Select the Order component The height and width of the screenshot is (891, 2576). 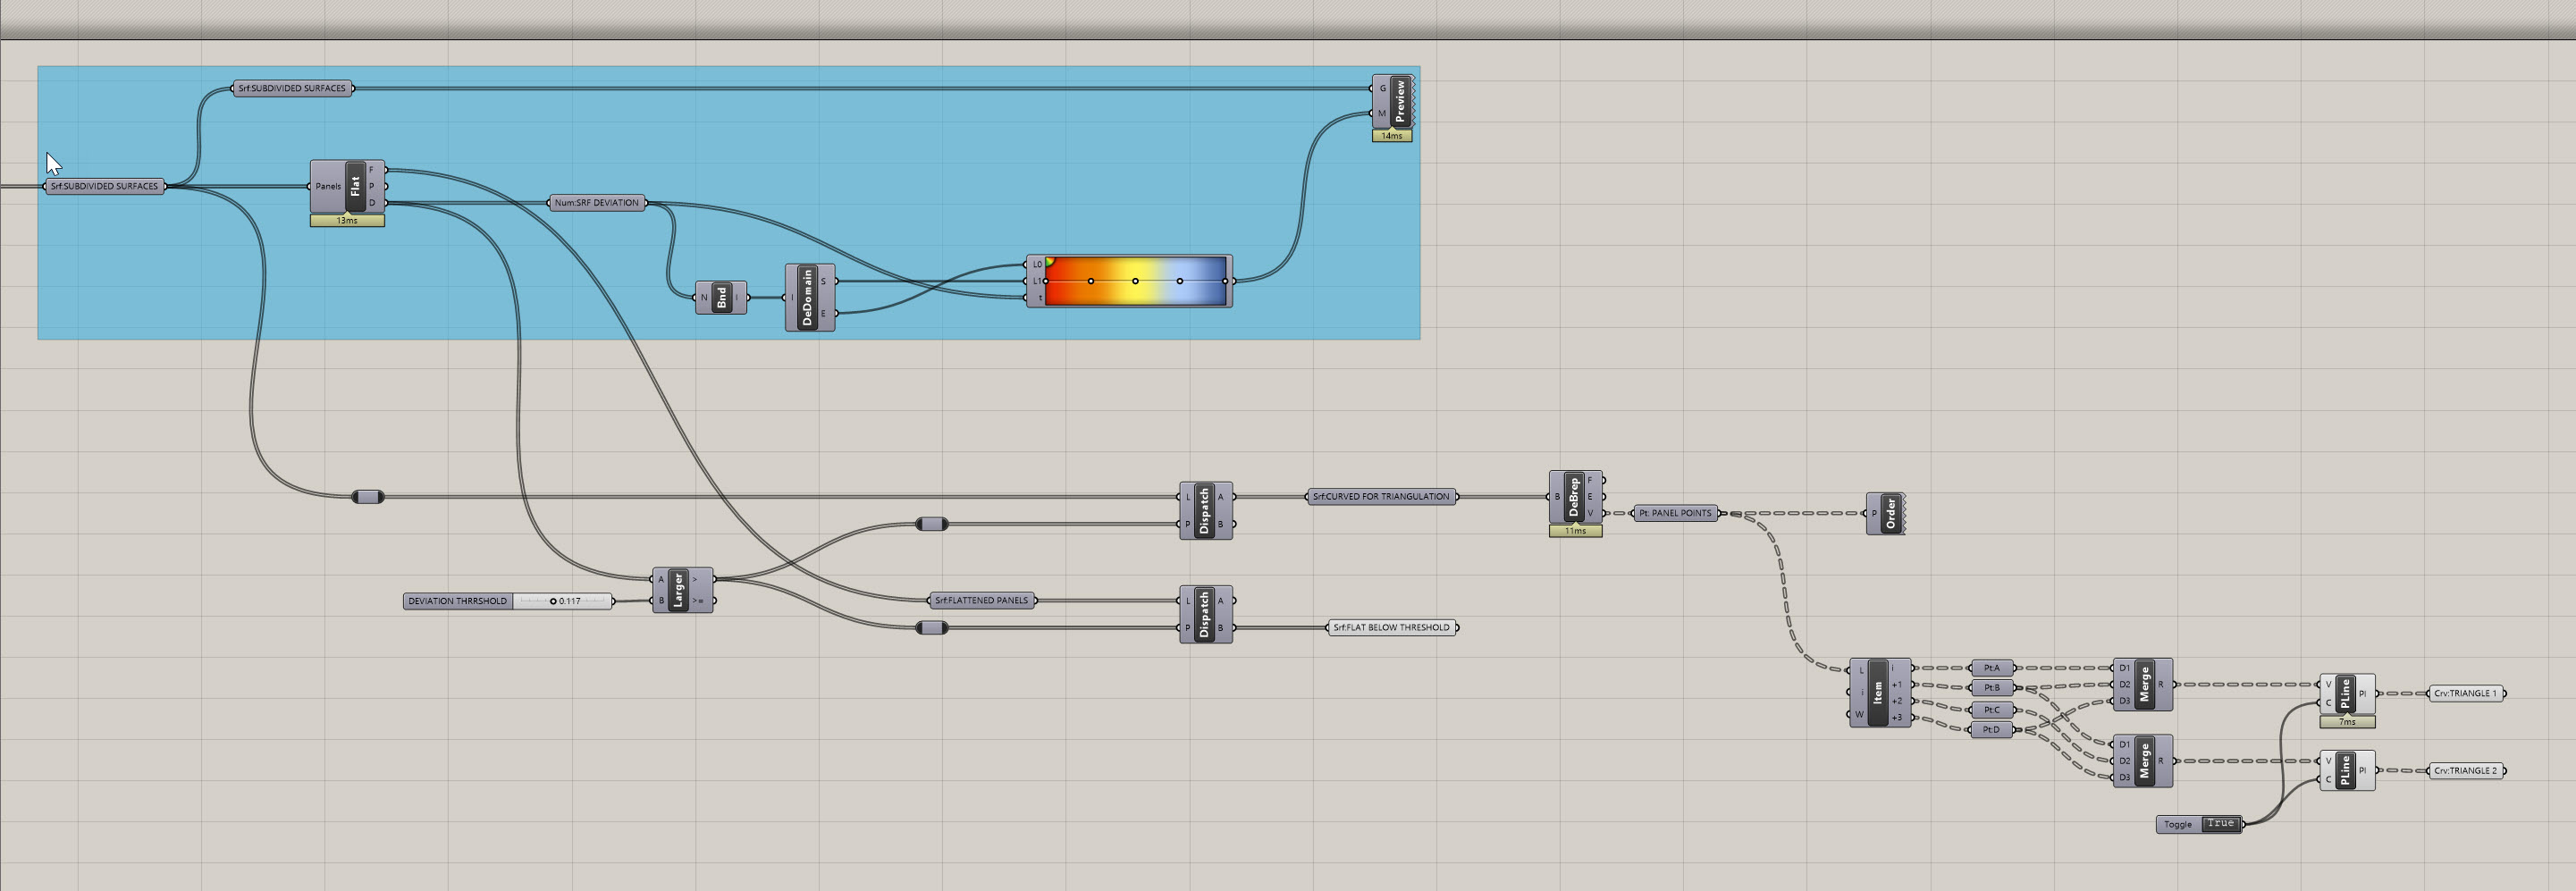[x=1890, y=513]
